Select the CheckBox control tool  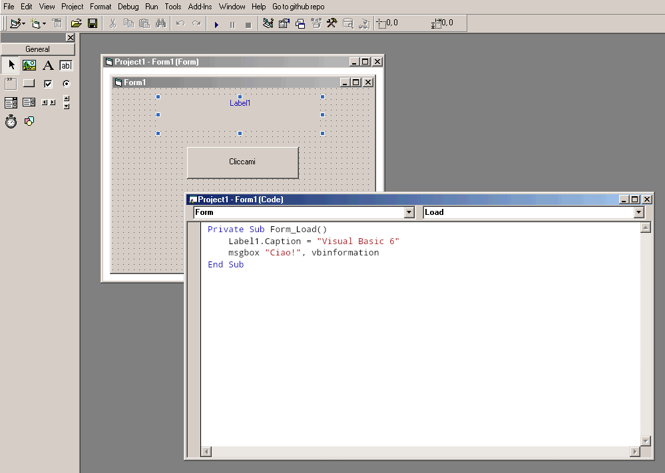[48, 84]
